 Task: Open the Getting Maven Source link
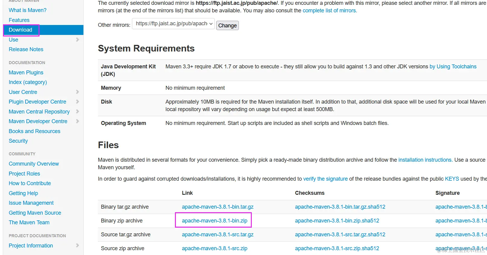(35, 213)
